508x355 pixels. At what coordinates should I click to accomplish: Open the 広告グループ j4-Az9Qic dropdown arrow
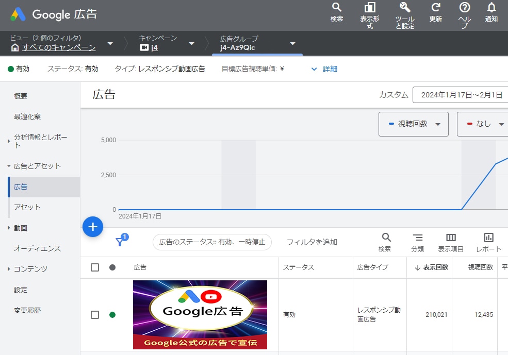pos(292,43)
